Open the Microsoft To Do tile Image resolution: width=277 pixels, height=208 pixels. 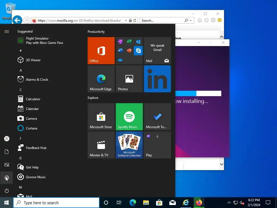pos(157,117)
